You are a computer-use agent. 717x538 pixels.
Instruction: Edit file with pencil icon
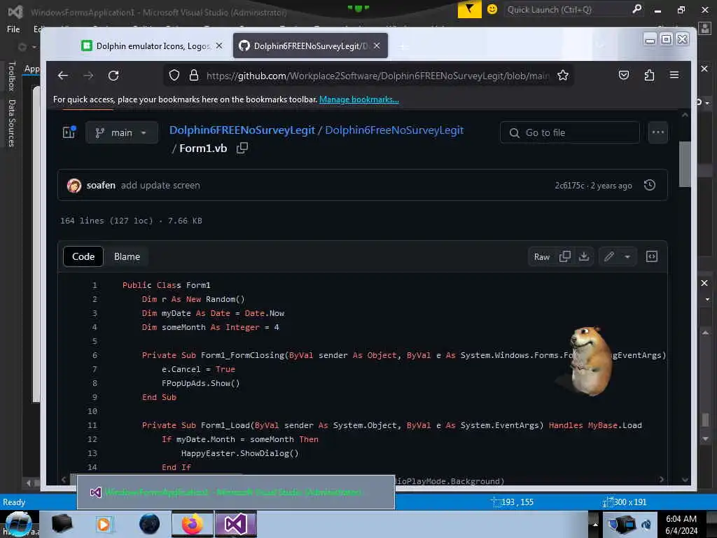[x=609, y=256]
